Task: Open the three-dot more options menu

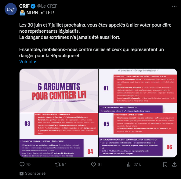Action: coord(174,6)
